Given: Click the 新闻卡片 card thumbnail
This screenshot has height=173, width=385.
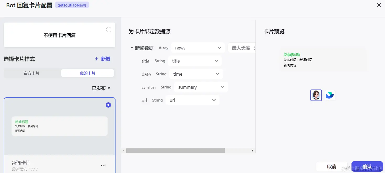Looking at the screenshot, I should pos(59,126).
